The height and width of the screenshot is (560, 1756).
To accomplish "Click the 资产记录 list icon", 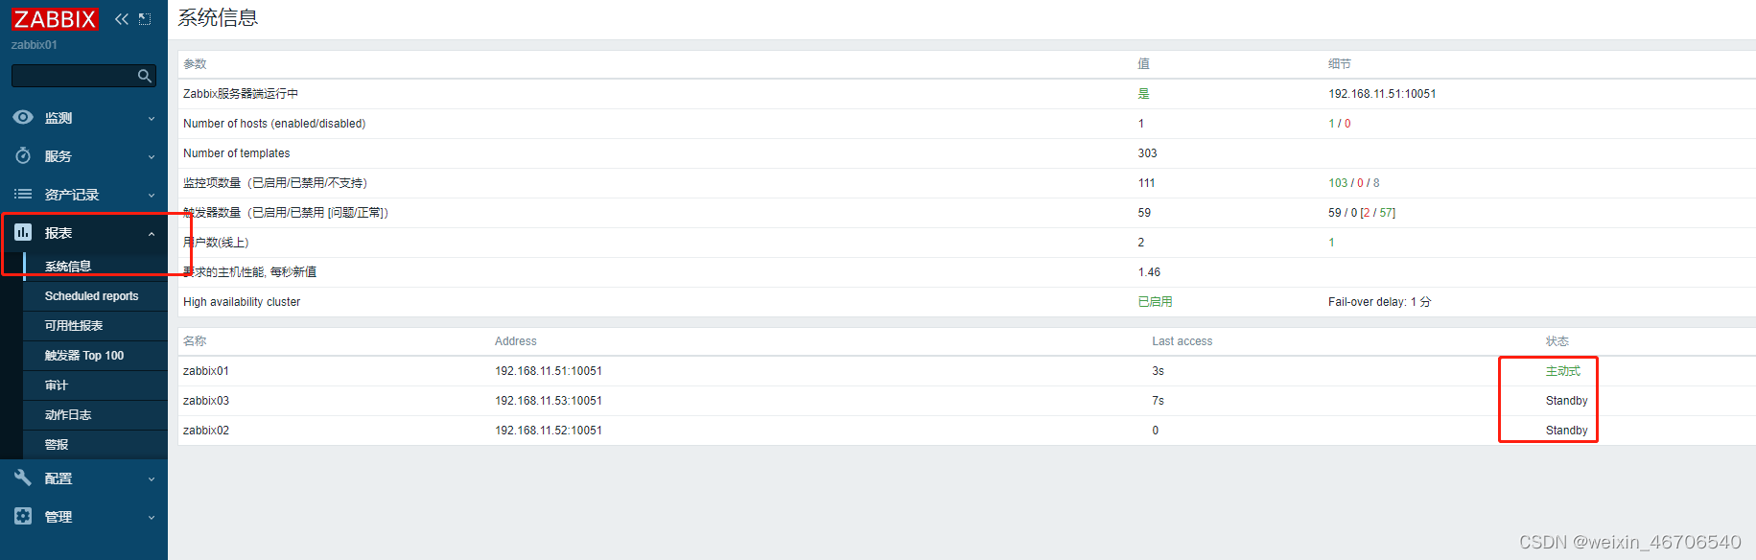I will (x=23, y=194).
